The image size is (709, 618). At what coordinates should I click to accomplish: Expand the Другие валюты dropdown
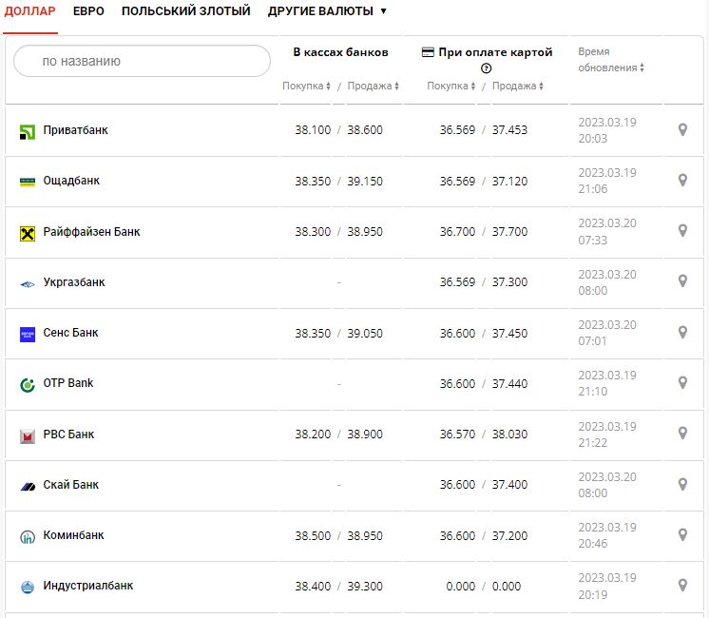point(327,11)
